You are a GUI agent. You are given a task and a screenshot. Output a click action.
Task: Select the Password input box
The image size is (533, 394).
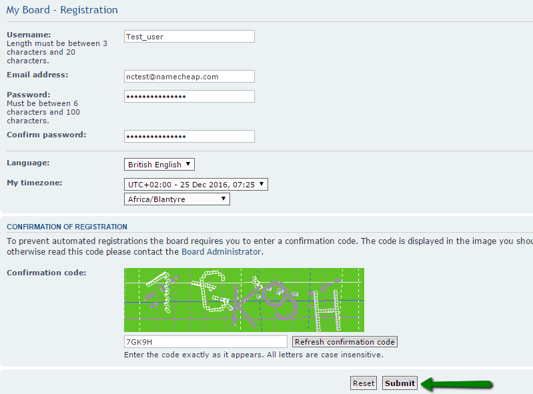click(x=189, y=97)
